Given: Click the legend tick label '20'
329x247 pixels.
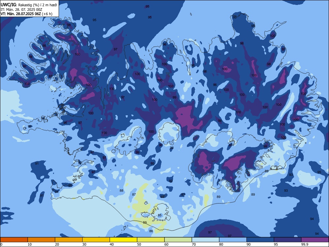Looking at the screenshot, I should [x=57, y=244].
